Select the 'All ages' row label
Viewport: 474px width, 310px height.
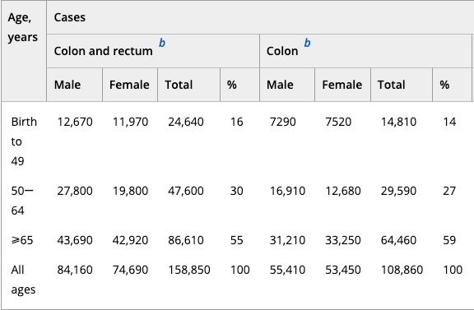(x=23, y=280)
